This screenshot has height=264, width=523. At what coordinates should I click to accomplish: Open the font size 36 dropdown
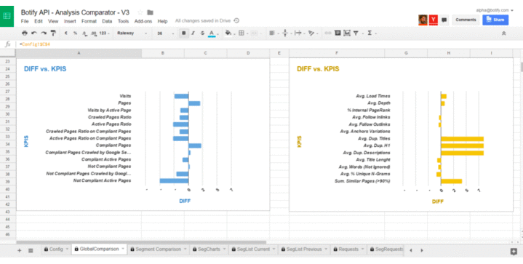(x=166, y=33)
